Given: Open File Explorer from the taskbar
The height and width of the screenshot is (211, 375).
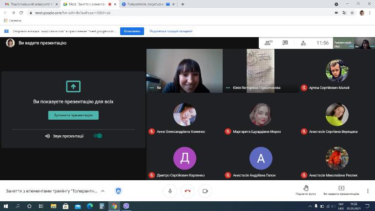Looking at the screenshot, I should click(x=53, y=206).
